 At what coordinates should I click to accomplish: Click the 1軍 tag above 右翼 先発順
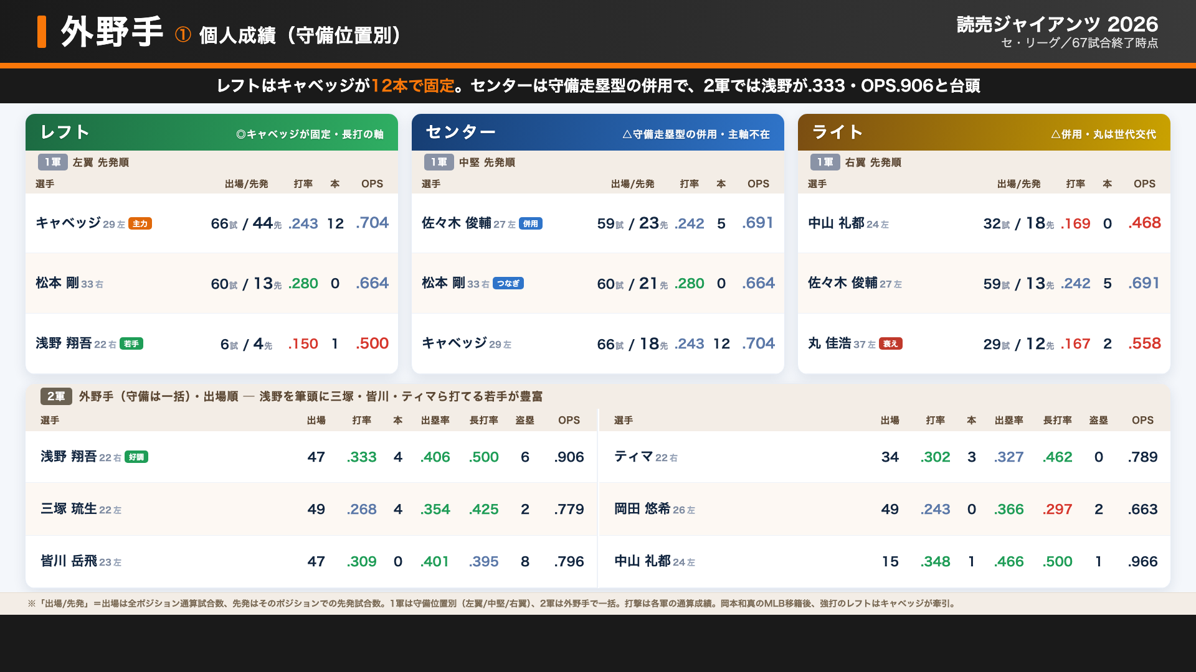click(x=825, y=162)
